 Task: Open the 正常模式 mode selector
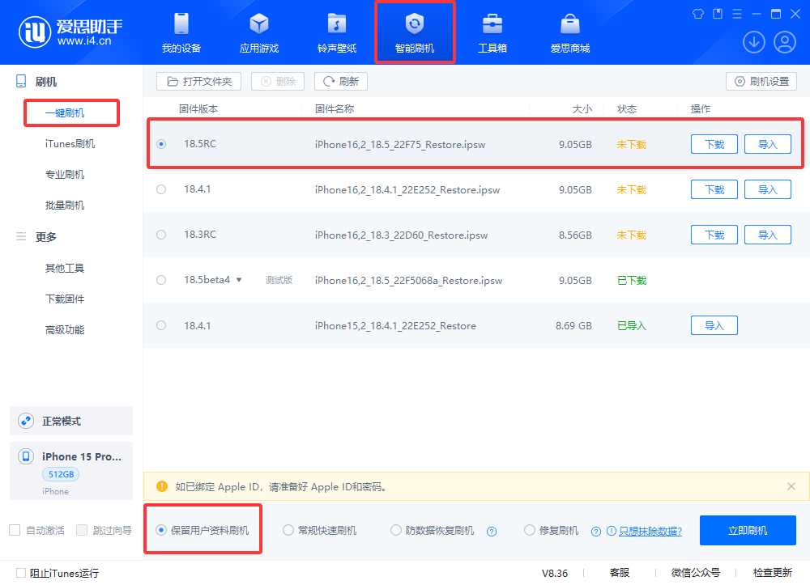click(70, 421)
